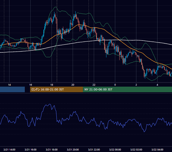Click the 14 hour axis label
This screenshot has width=172, height=152.
[9, 85]
